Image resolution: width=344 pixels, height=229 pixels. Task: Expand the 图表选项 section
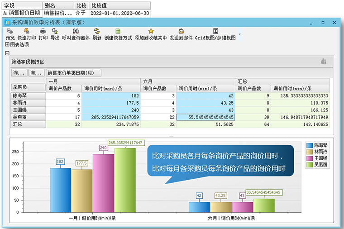pos(7,44)
